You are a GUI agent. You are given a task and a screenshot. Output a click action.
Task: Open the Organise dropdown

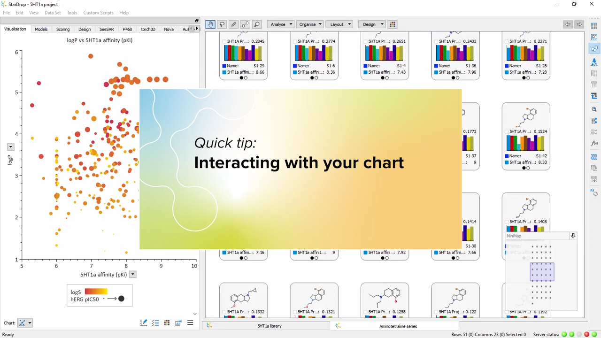point(310,24)
